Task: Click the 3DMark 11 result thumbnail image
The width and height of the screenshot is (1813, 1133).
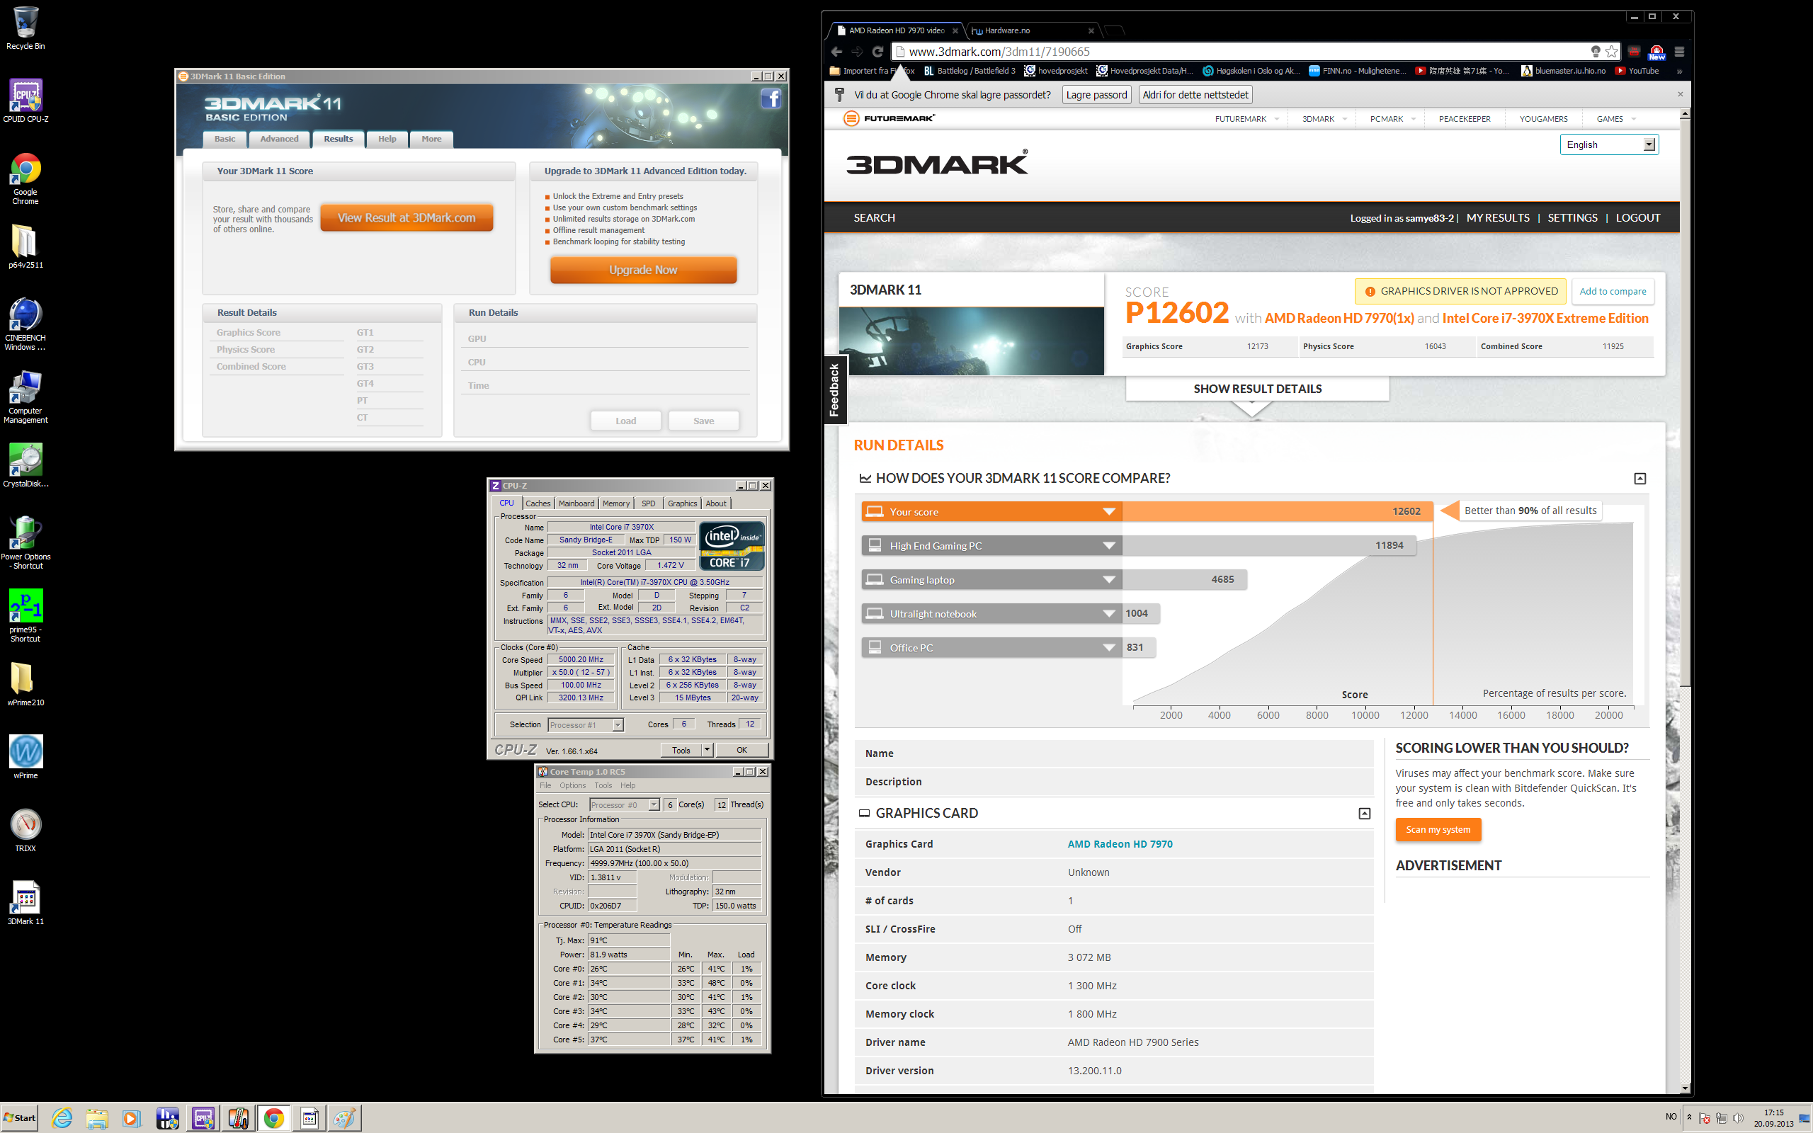Action: pos(971,341)
